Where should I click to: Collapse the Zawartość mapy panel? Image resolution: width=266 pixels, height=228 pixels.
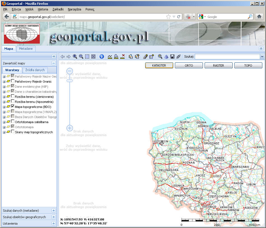point(54,63)
